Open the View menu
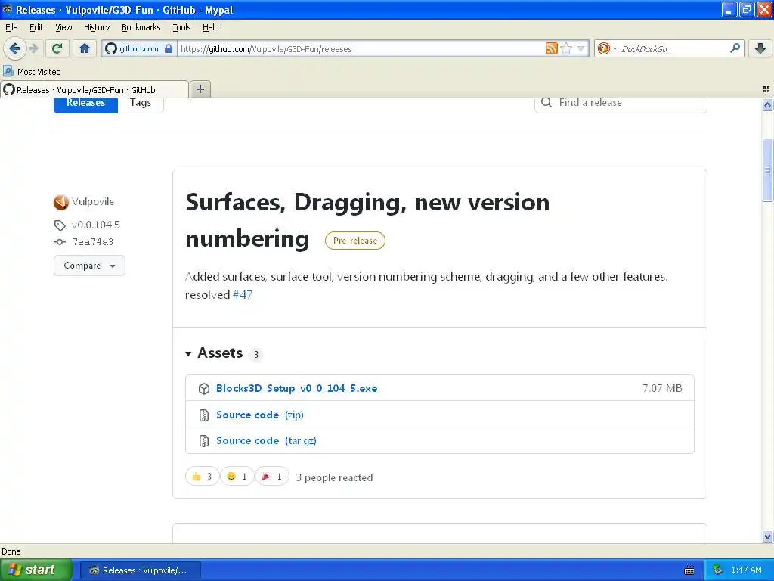This screenshot has width=774, height=581. [x=63, y=27]
